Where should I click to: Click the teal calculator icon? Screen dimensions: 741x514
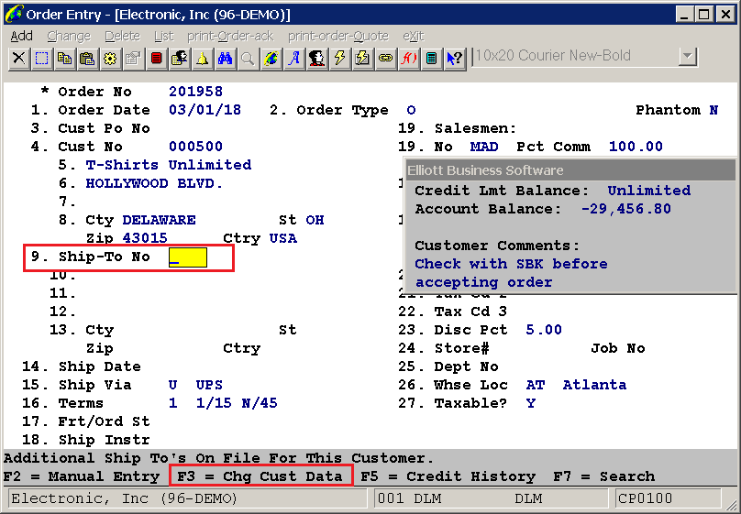coord(431,59)
